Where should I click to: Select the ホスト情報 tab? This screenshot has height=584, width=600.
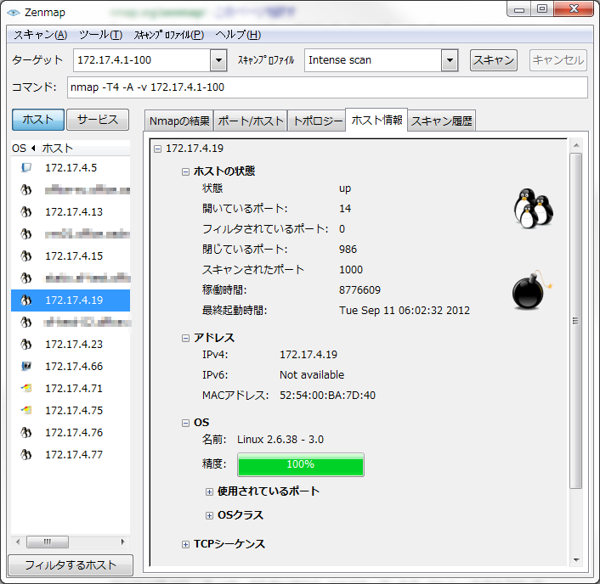pos(376,120)
